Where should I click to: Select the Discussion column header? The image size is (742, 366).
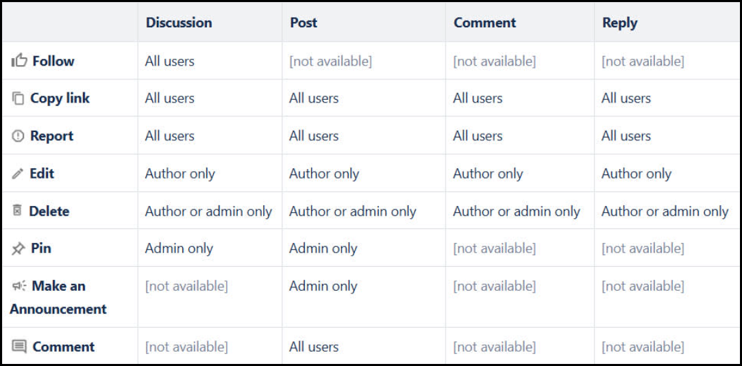pyautogui.click(x=178, y=23)
